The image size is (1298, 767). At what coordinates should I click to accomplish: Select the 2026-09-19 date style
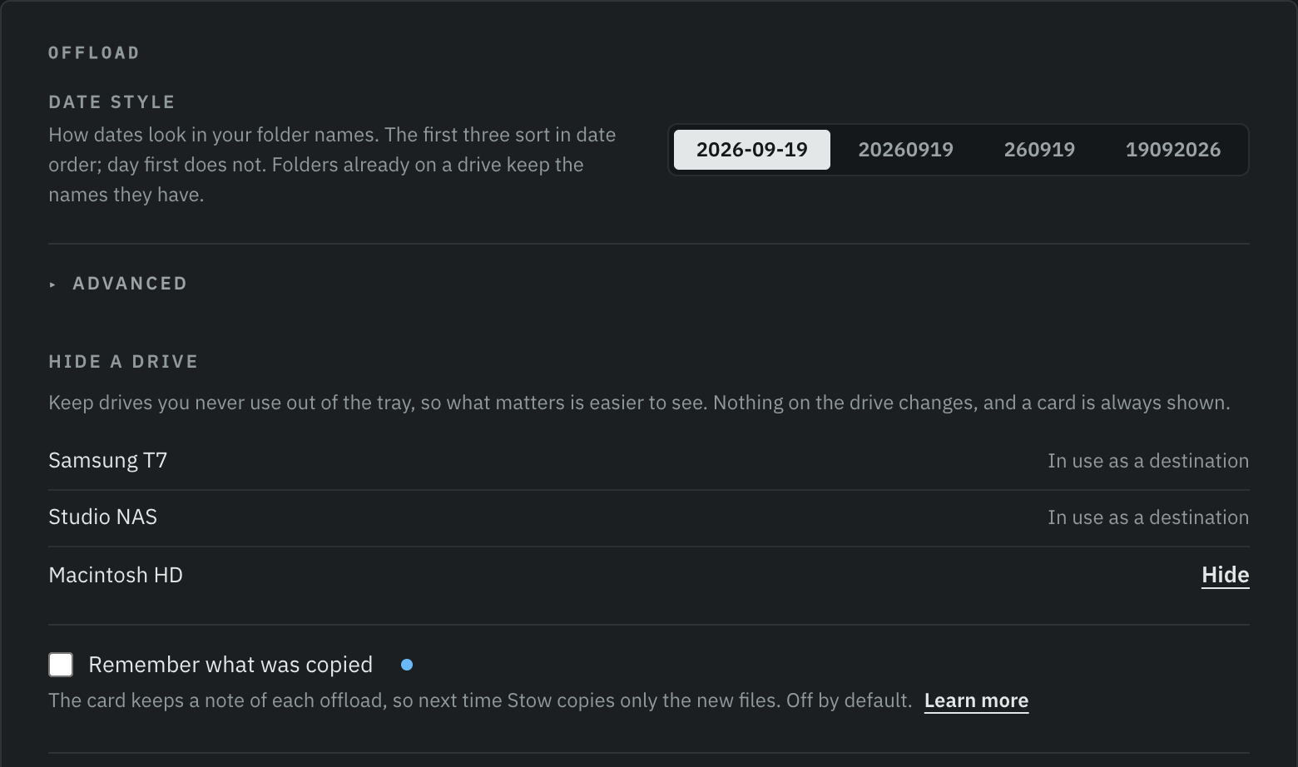click(x=751, y=150)
